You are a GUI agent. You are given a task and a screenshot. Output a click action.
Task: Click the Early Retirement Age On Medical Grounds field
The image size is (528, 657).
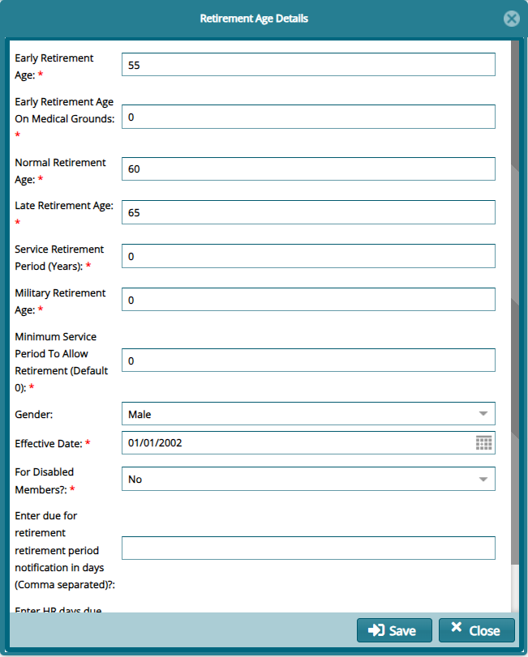pyautogui.click(x=308, y=117)
